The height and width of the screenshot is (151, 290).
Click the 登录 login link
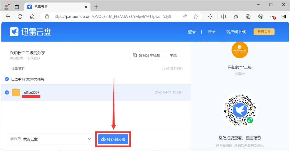tap(192, 32)
